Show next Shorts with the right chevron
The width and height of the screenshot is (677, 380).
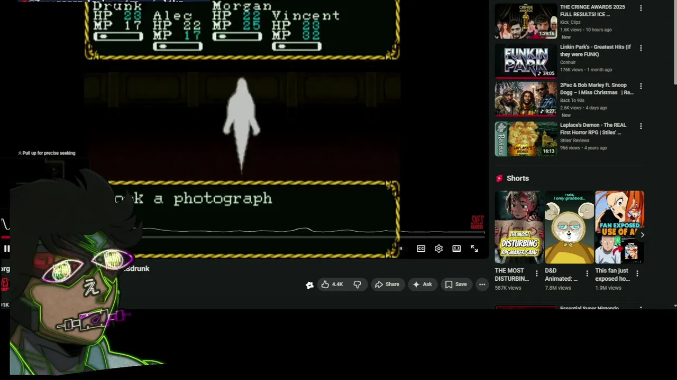[x=642, y=235]
